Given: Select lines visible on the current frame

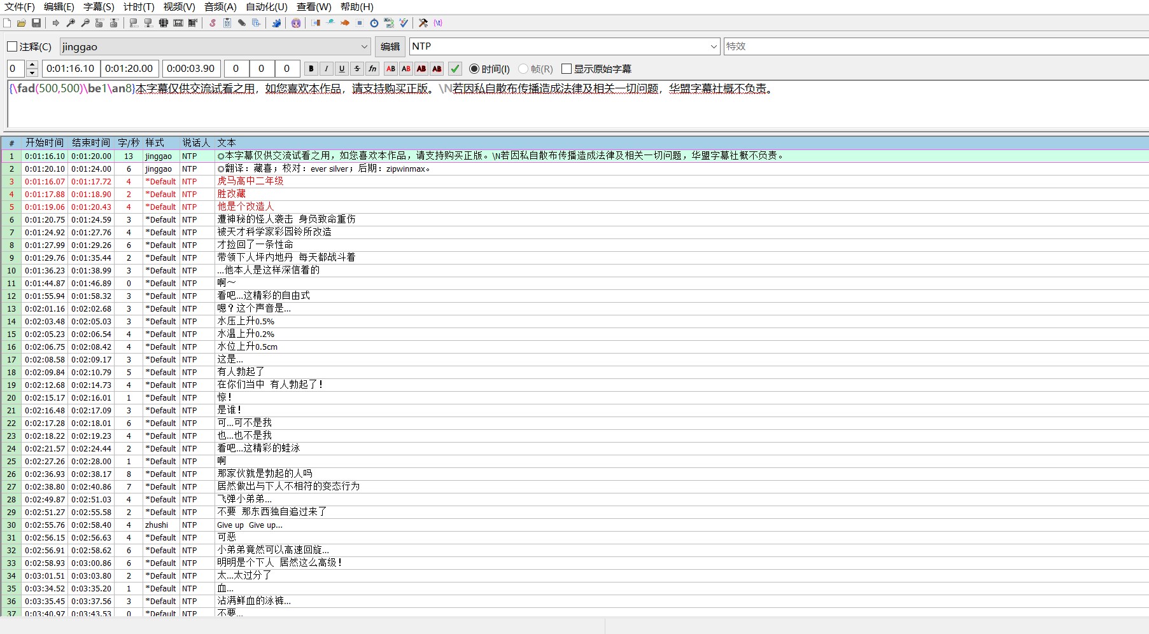Looking at the screenshot, I should [164, 23].
